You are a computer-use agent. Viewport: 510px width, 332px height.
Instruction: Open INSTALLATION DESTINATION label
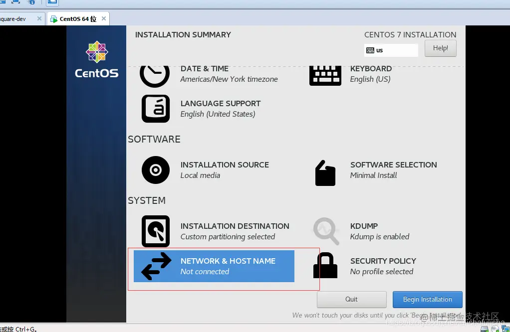[x=235, y=226]
